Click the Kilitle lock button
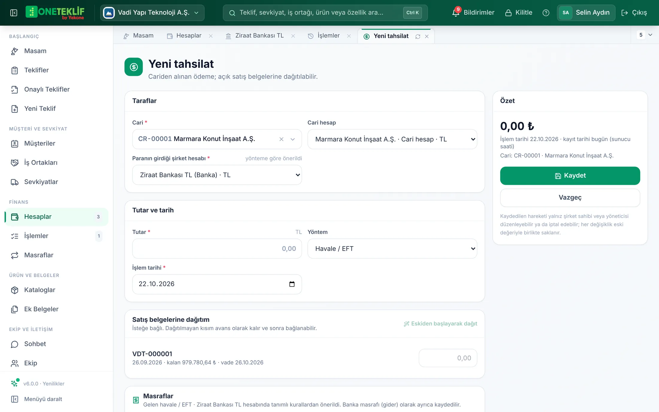 tap(519, 13)
